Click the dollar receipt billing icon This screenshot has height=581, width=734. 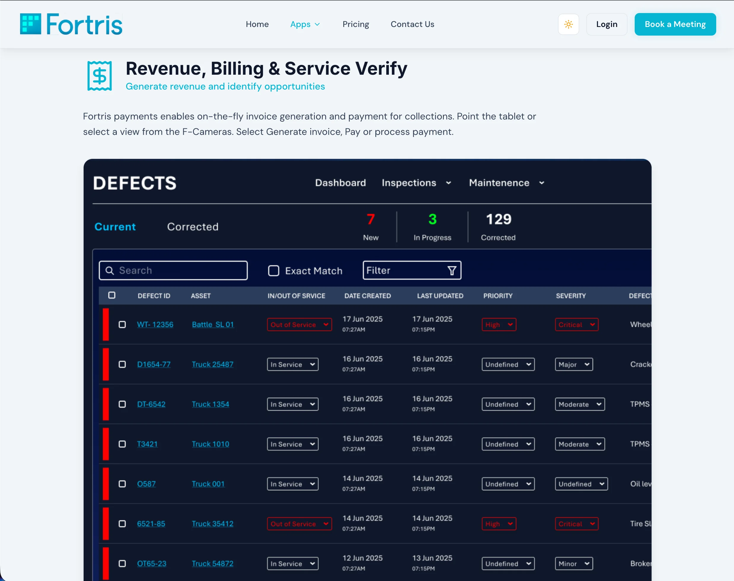point(99,76)
